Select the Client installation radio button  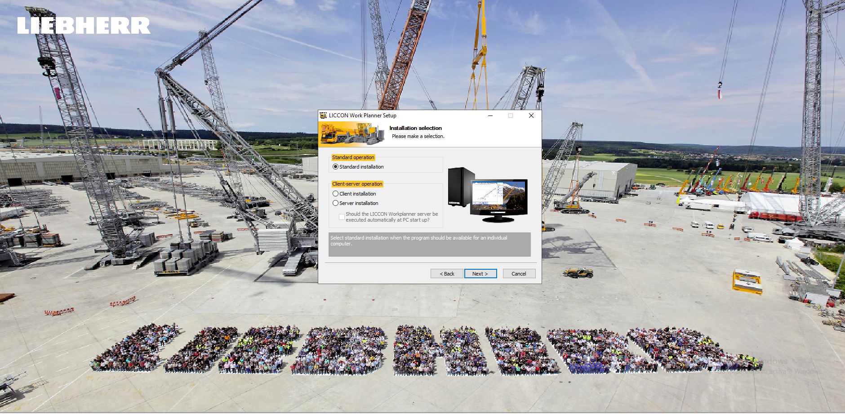335,193
